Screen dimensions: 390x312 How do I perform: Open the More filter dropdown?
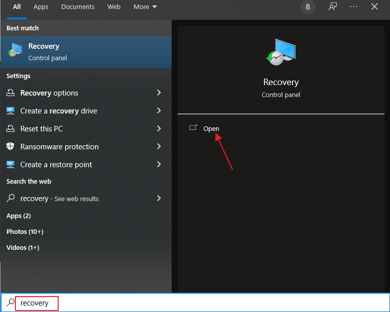[x=145, y=7]
